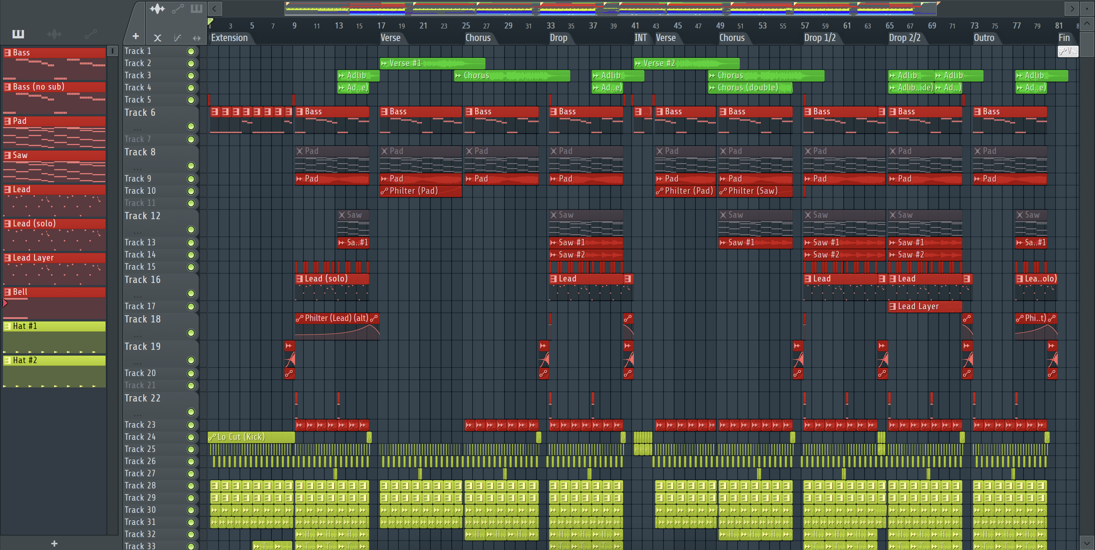Mute Track 16 with its green LED

pos(191,294)
